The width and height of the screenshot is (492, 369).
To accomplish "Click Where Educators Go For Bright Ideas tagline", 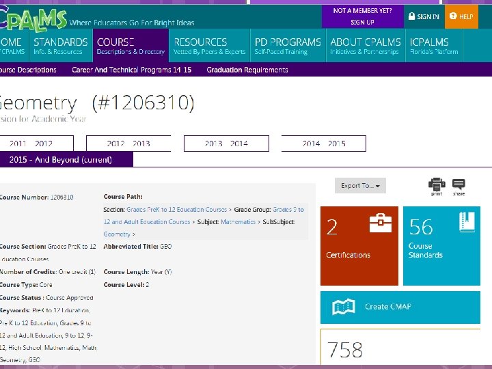I will [132, 23].
